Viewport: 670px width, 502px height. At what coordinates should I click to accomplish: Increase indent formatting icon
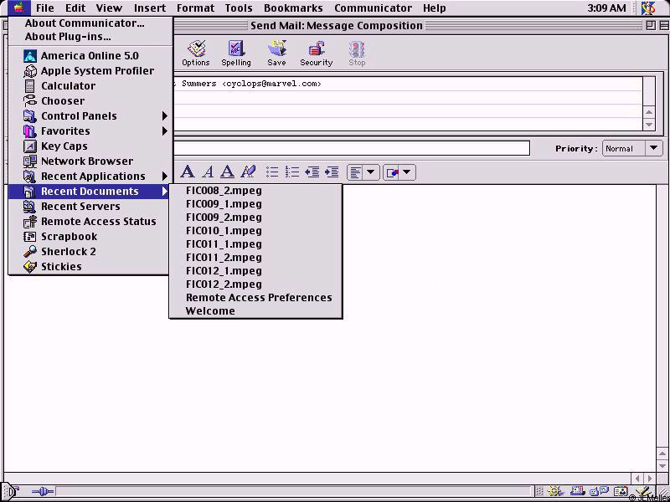[x=332, y=172]
